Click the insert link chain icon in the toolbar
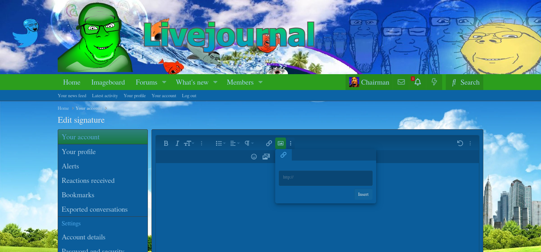This screenshot has width=541, height=252. pyautogui.click(x=269, y=143)
